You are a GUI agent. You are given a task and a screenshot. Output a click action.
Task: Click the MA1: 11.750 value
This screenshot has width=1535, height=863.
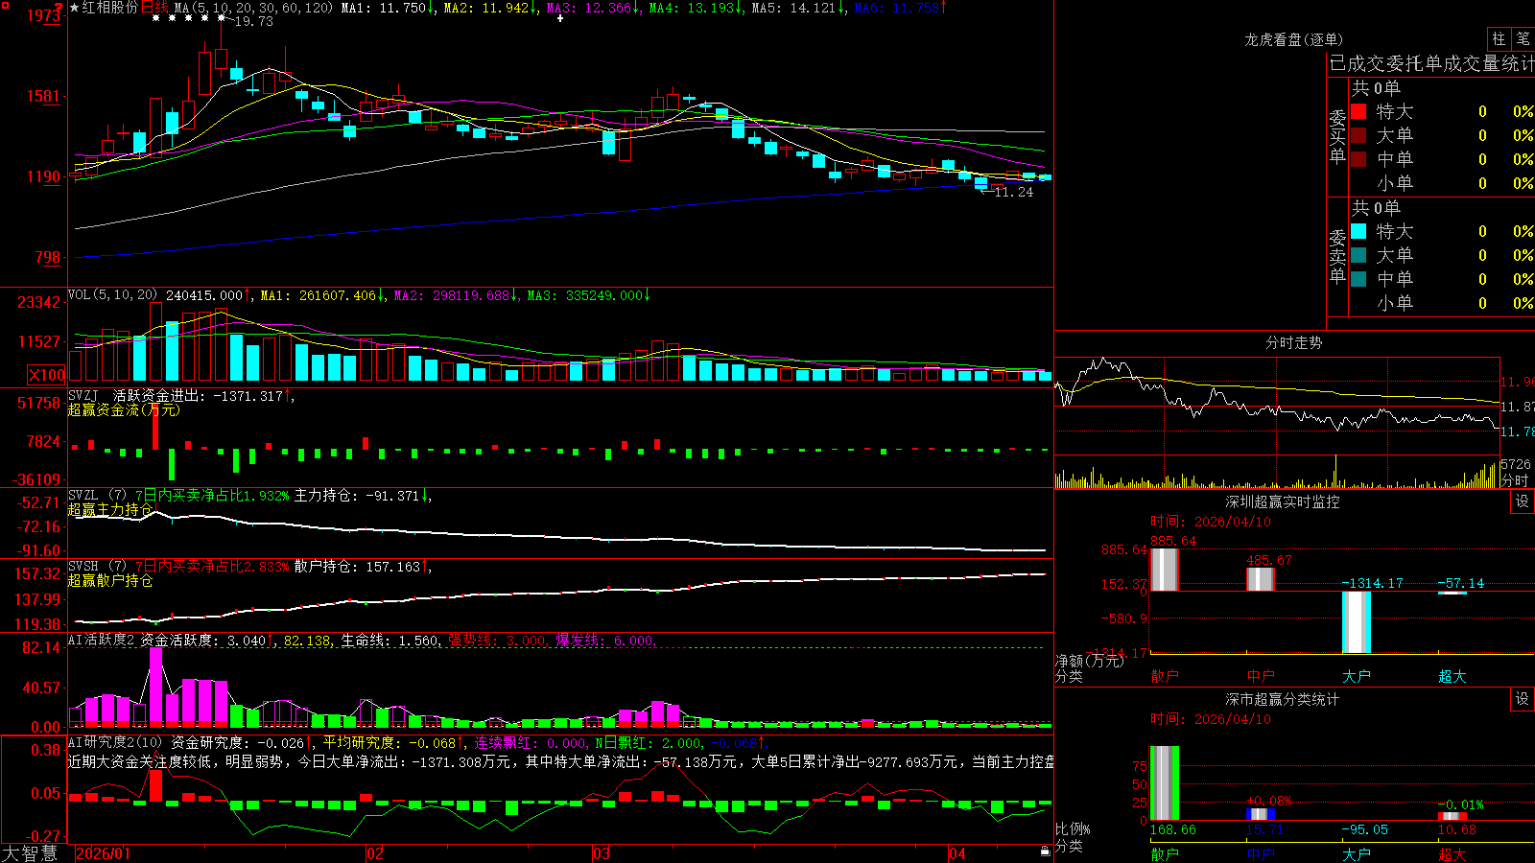pos(384,8)
